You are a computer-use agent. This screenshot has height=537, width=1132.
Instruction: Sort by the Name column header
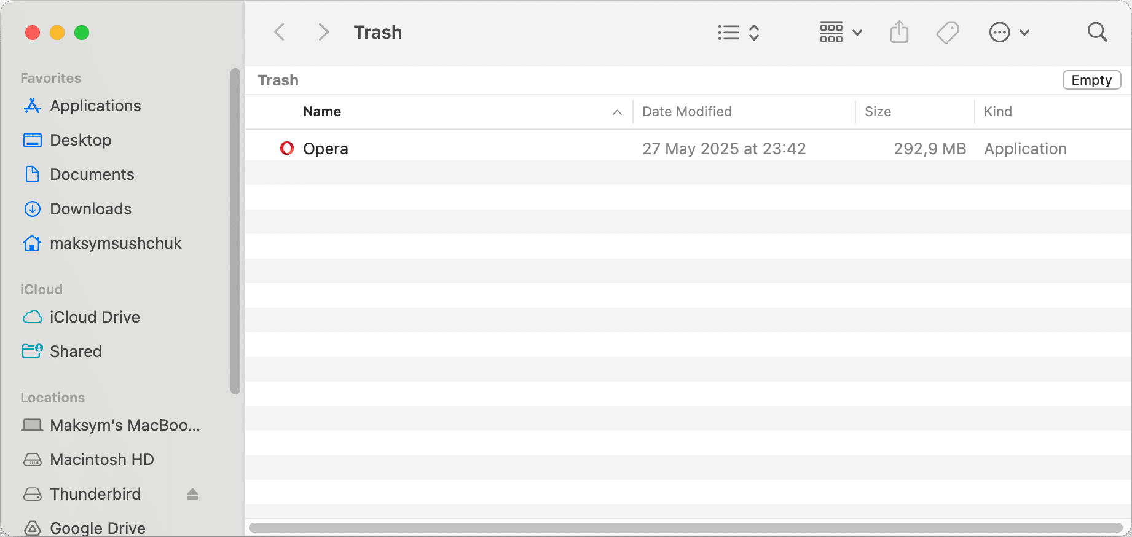tap(322, 111)
